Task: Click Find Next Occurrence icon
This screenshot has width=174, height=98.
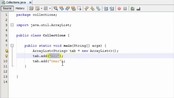Action: (x=67, y=8)
